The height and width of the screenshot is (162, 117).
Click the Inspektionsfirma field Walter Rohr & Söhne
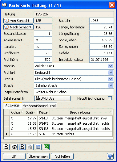coord(74,92)
